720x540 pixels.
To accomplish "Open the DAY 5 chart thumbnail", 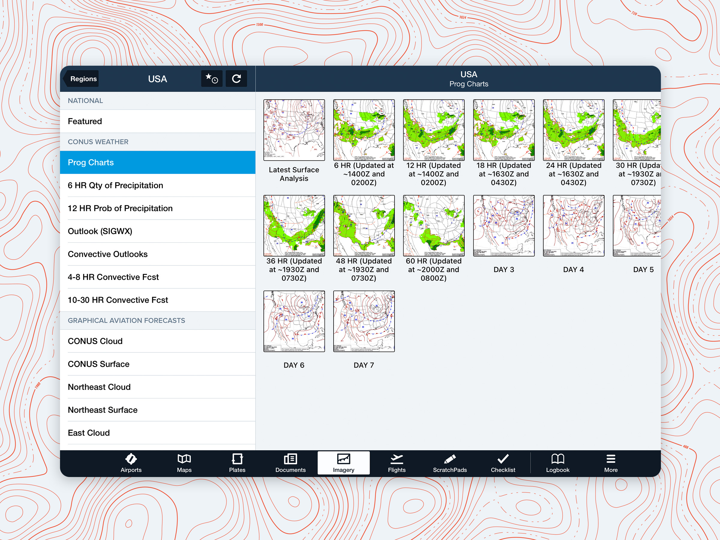I will pyautogui.click(x=637, y=226).
